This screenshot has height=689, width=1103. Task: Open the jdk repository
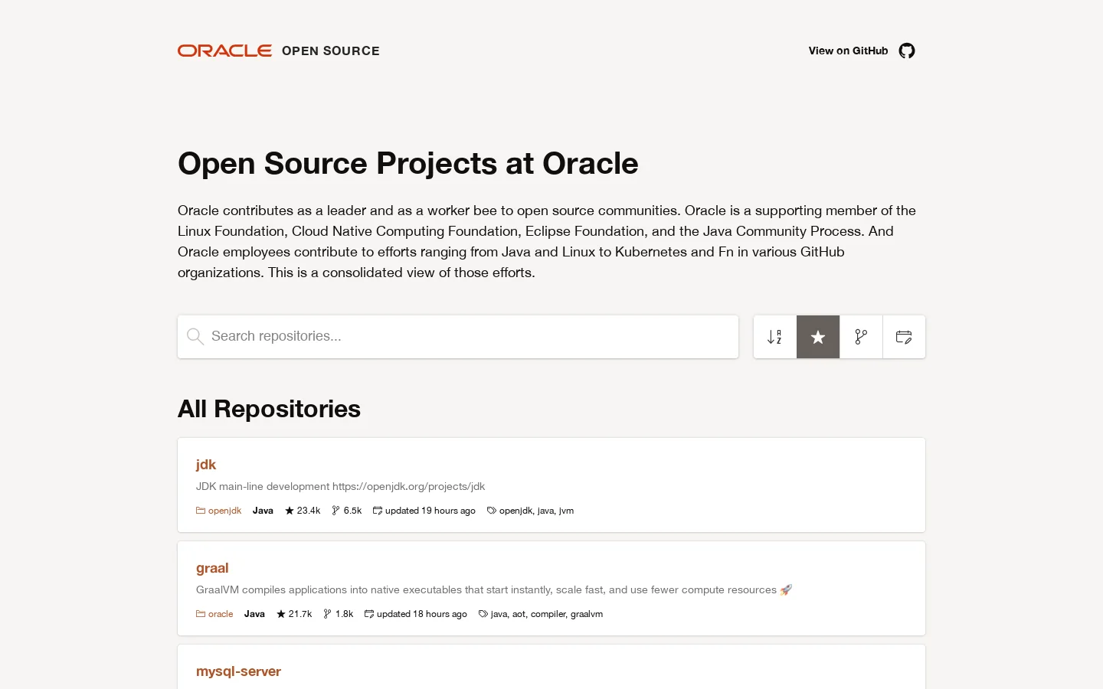[206, 465]
